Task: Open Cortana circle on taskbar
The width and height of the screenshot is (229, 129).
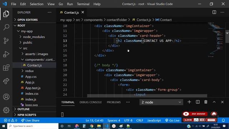Action: tap(62, 126)
